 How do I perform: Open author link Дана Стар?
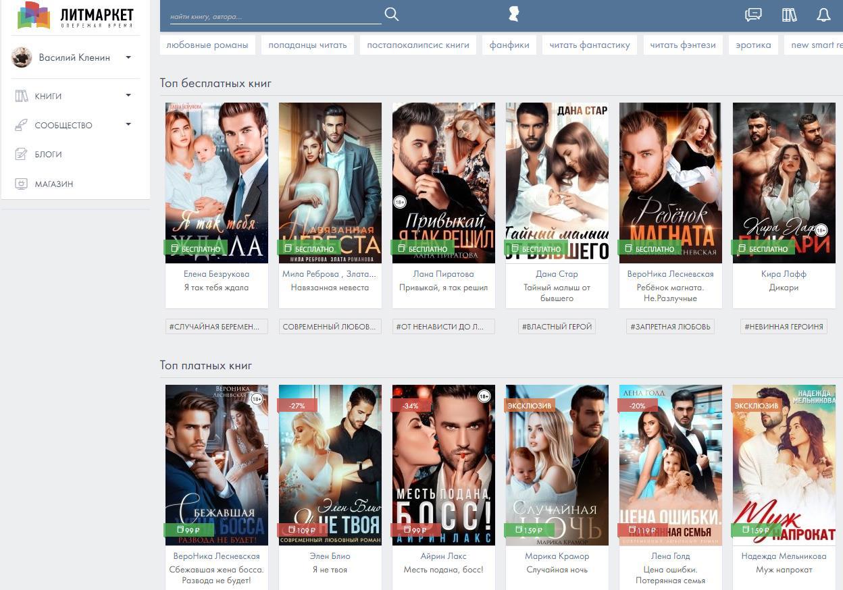[557, 274]
